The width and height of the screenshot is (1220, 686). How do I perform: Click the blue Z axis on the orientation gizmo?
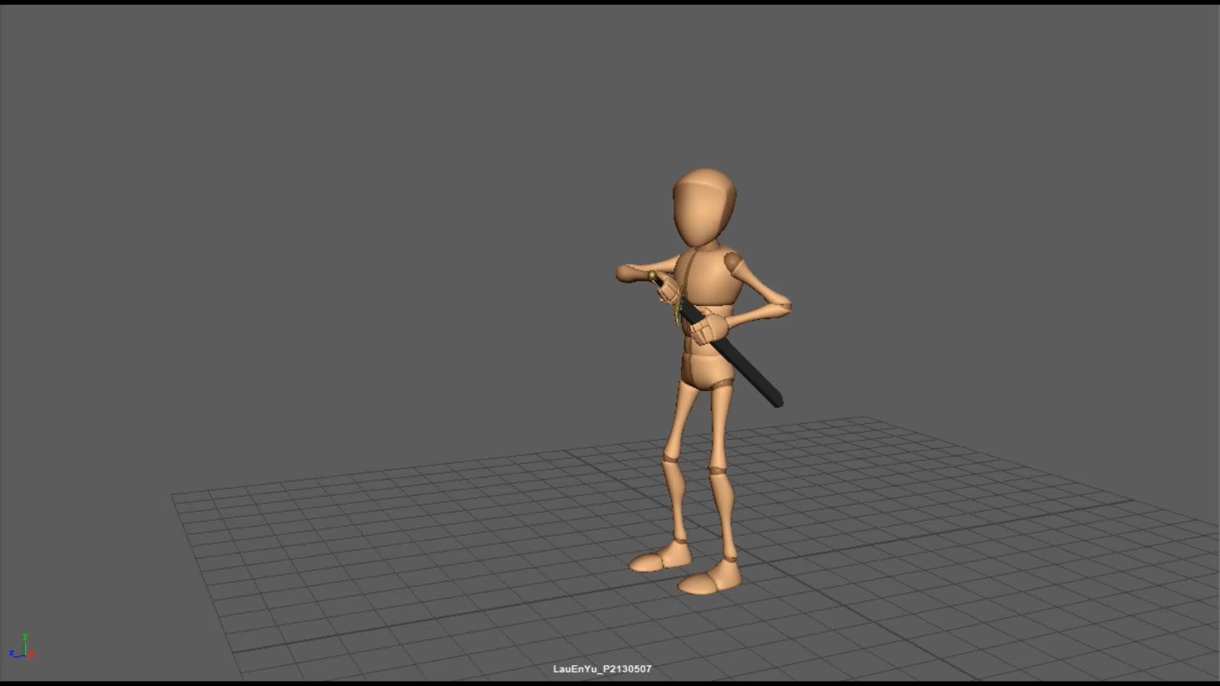[11, 653]
